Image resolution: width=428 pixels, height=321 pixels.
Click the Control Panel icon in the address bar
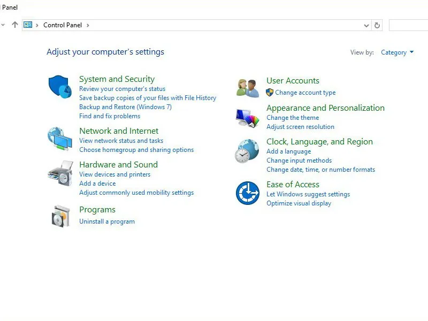pos(28,25)
